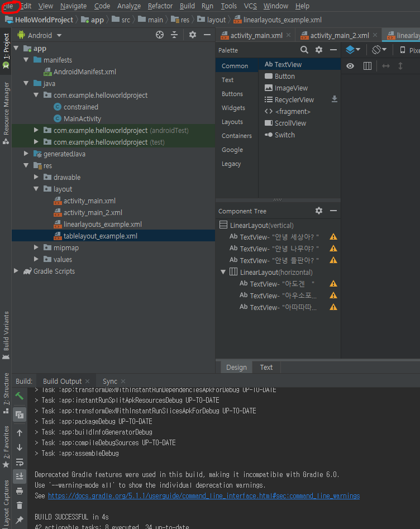The width and height of the screenshot is (420, 529).
Task: Collapse the app module node
Action: [16, 48]
